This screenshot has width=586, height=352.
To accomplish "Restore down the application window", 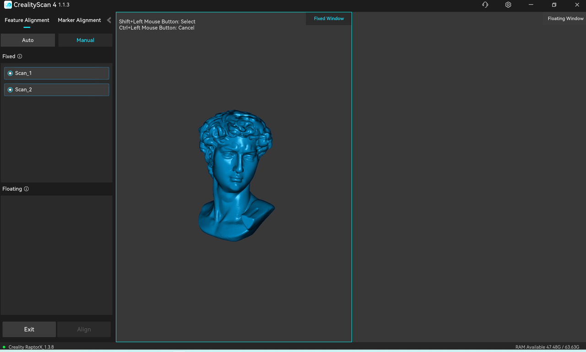I will 554,5.
